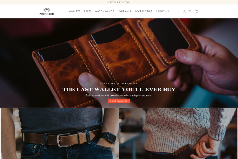
Task: Go to Watch Bands section
Action: pyautogui.click(x=104, y=11)
